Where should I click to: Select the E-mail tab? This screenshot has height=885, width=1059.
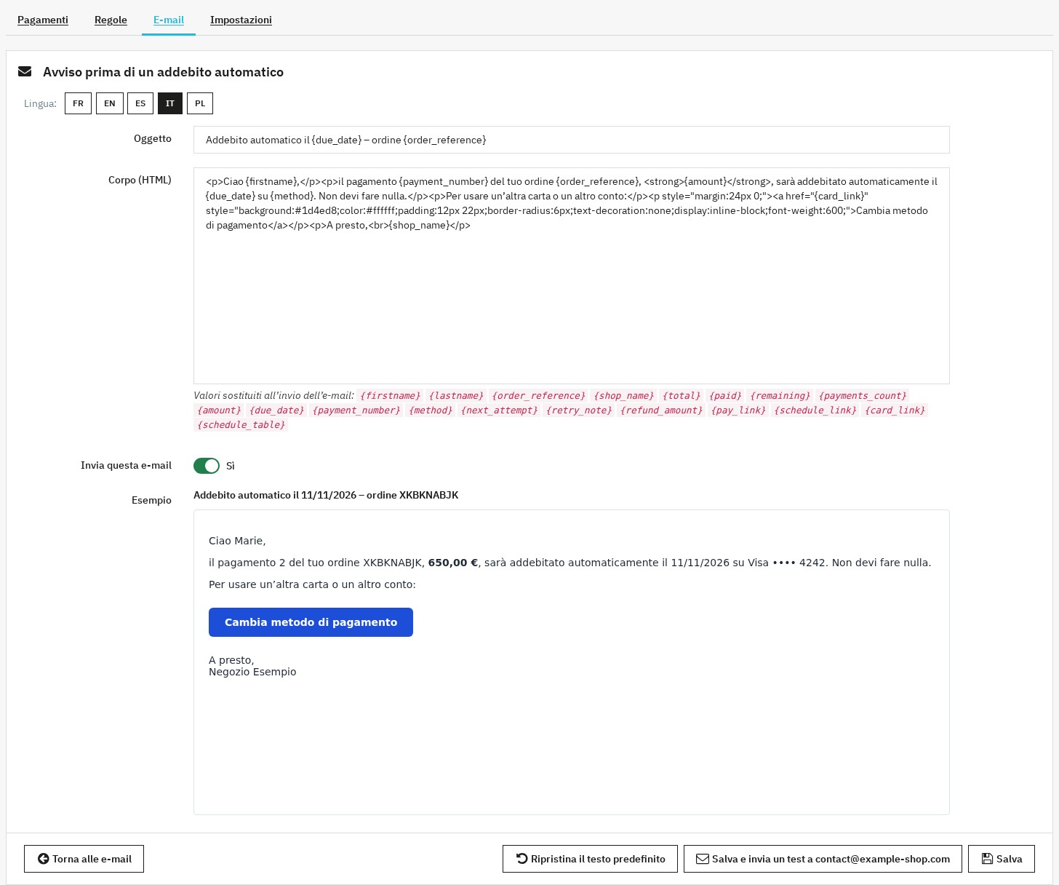tap(169, 20)
